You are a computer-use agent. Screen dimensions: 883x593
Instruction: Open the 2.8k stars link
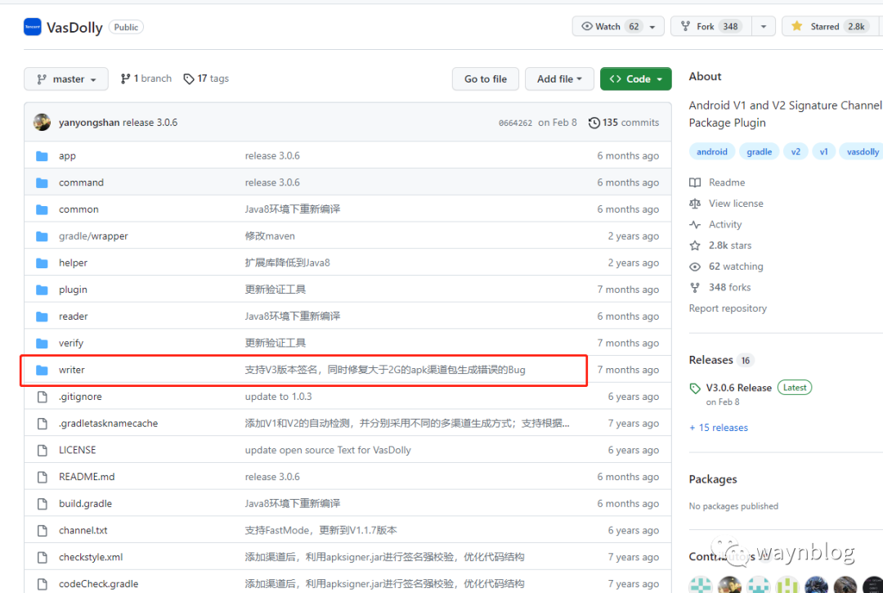click(730, 245)
